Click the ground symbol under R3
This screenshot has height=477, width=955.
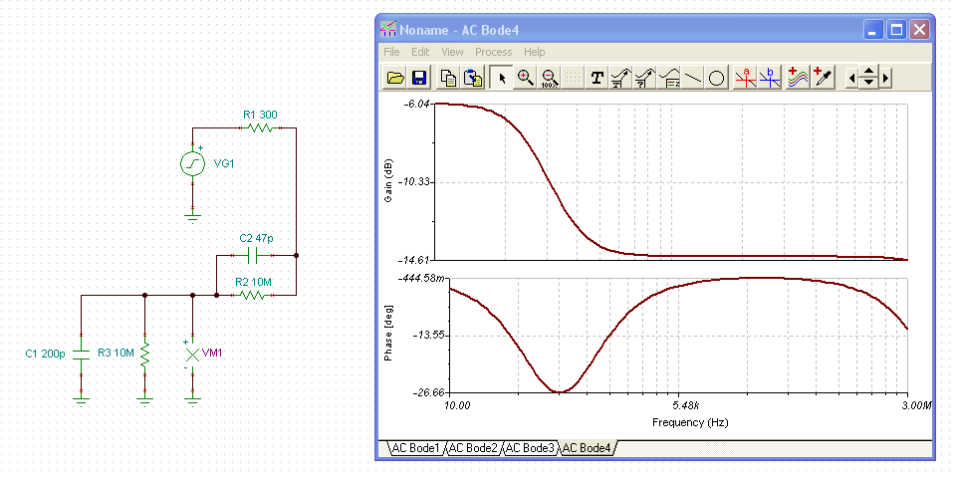click(144, 401)
